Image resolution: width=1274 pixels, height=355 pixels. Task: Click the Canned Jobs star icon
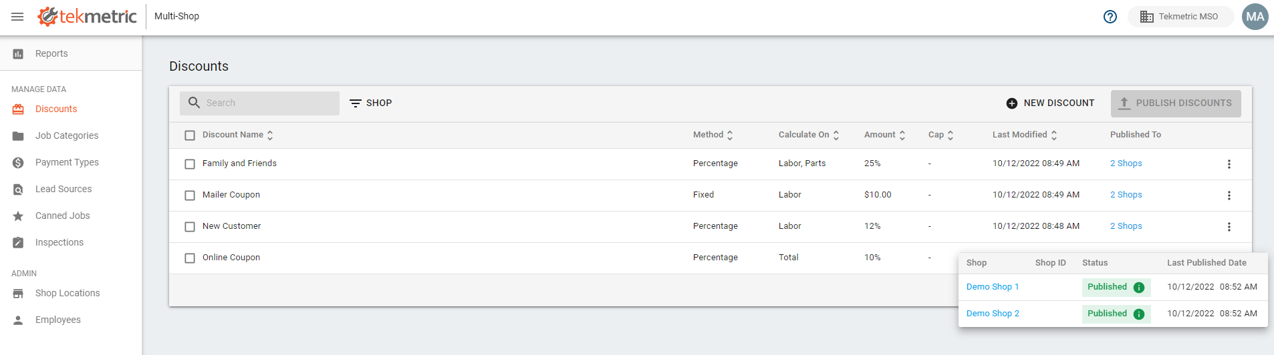(x=18, y=216)
